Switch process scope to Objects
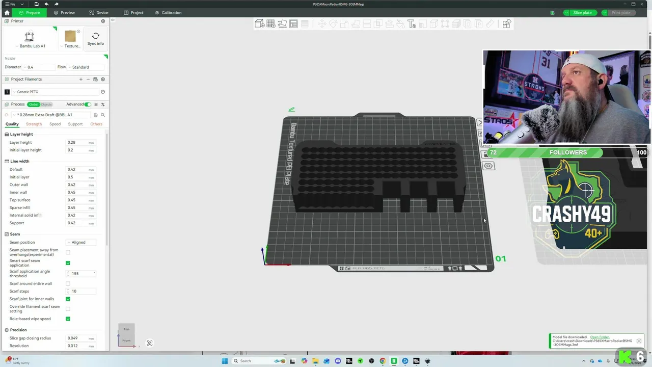Screen dimensions: 652x367 pyautogui.click(x=46, y=104)
